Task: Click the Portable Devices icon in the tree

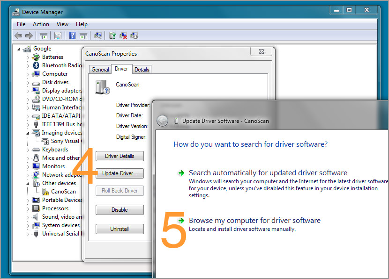Action: click(36, 200)
